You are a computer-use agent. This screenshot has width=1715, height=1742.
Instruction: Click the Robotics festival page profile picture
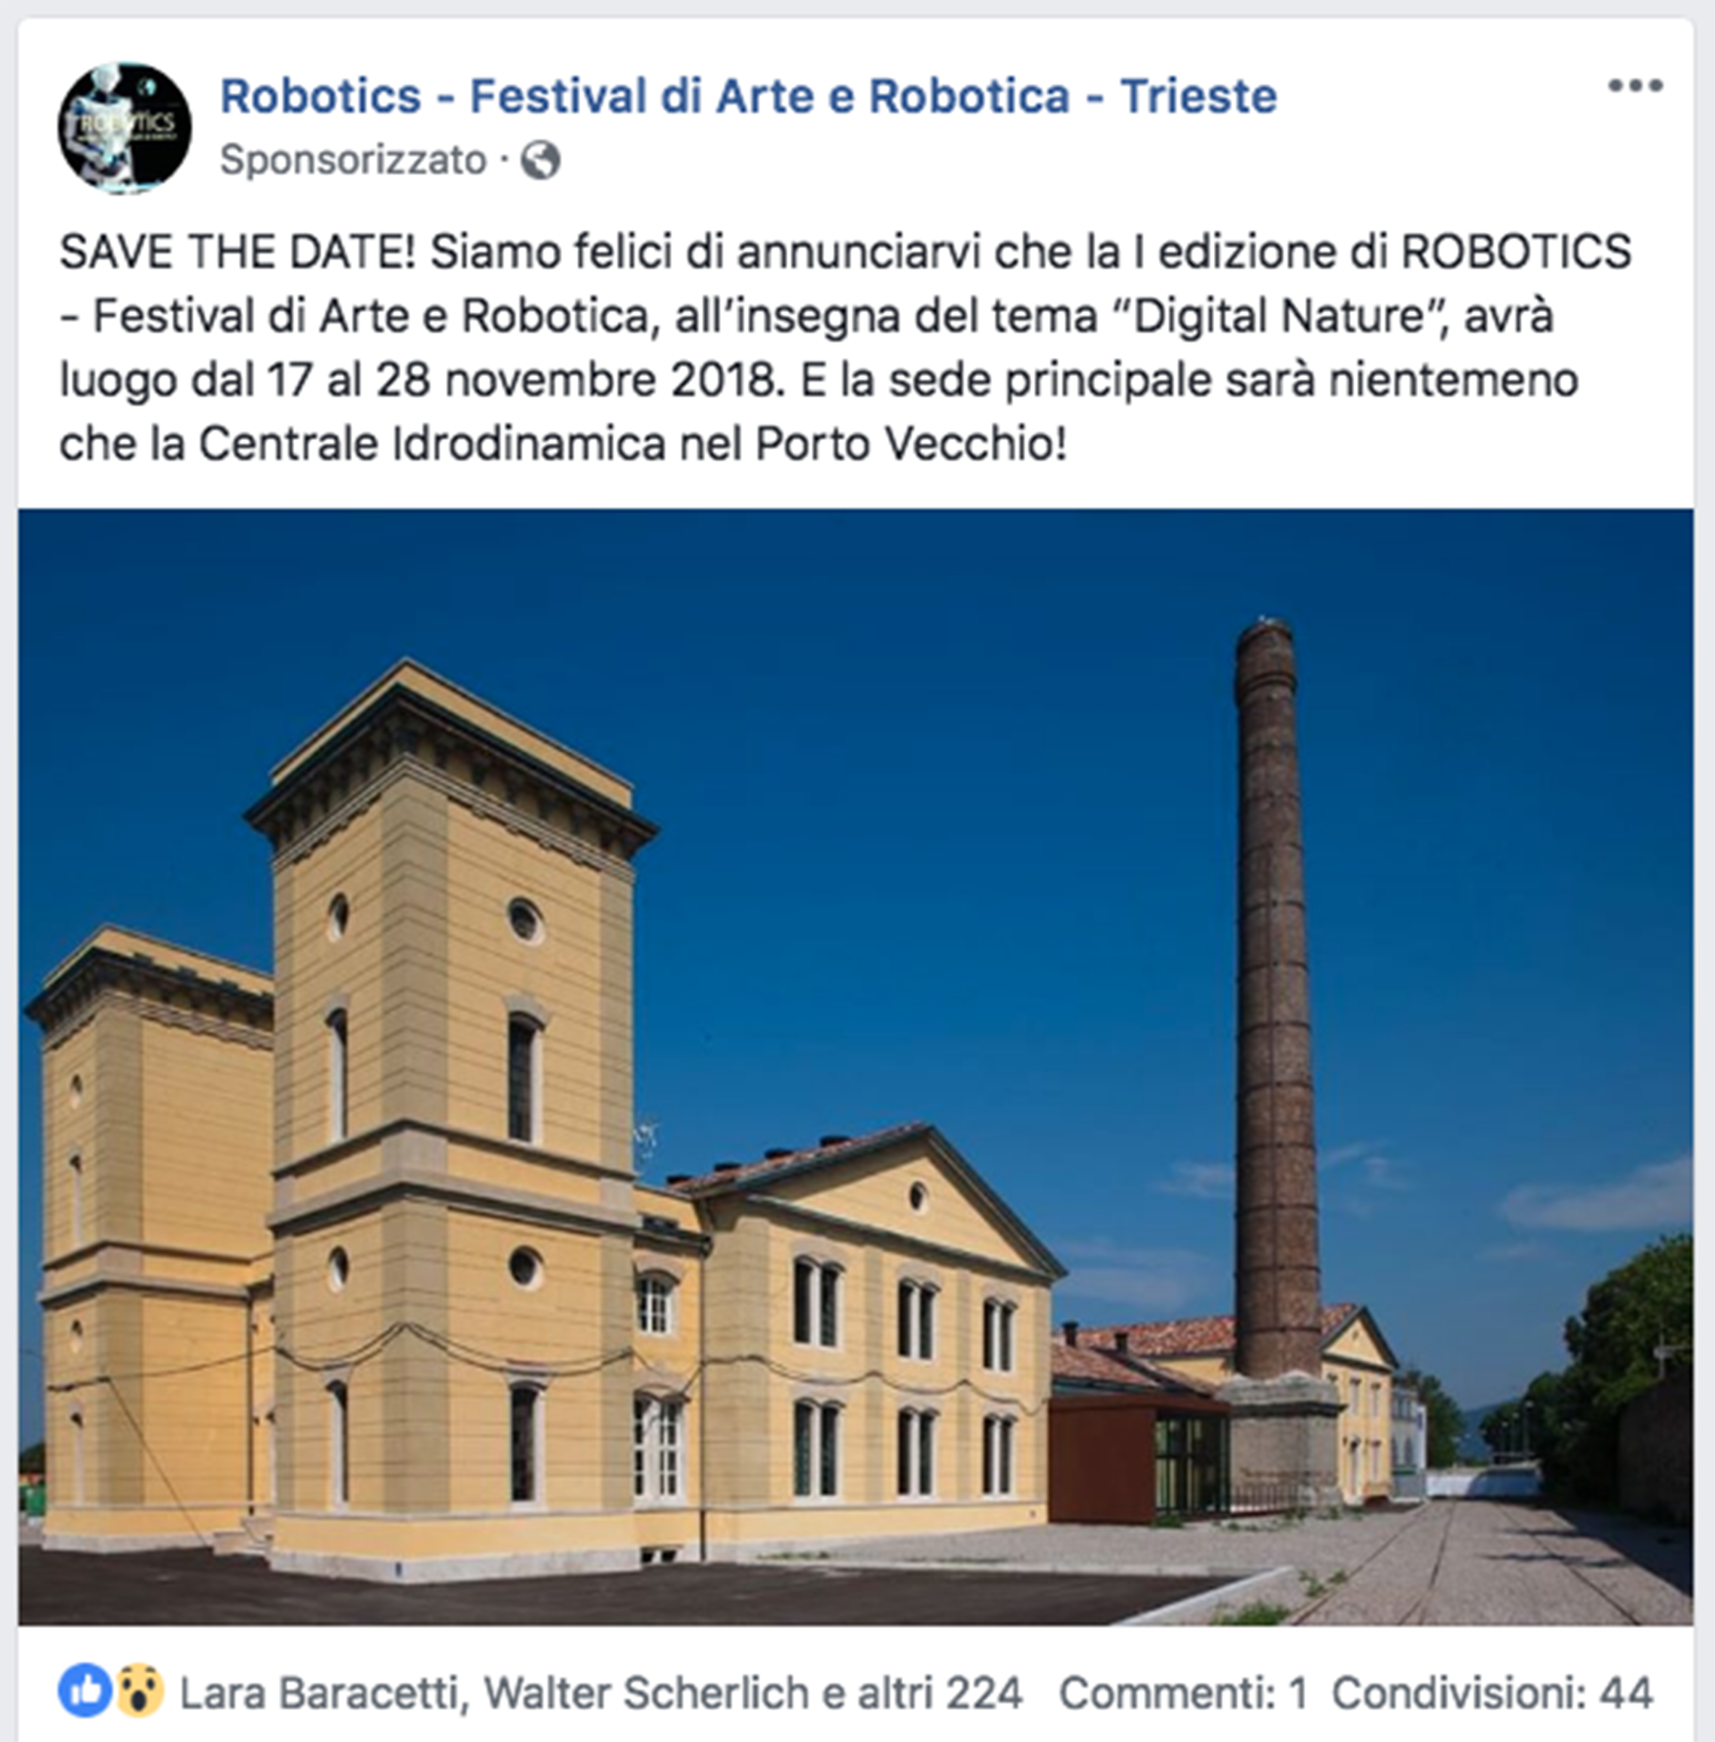(124, 128)
